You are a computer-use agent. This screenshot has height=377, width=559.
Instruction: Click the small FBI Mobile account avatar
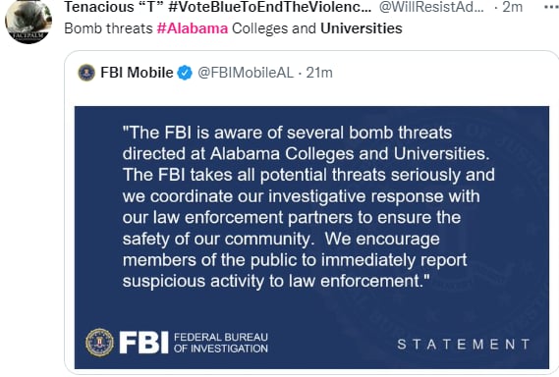click(86, 73)
